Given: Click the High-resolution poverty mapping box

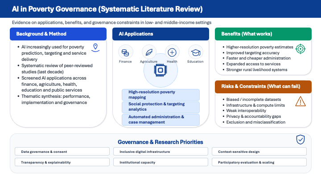Looking at the screenshot, I should [160, 94].
